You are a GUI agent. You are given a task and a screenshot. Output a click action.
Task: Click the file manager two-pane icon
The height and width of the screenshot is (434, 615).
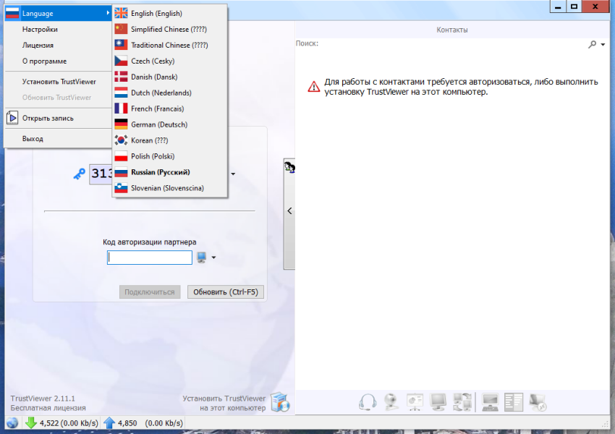click(x=514, y=402)
